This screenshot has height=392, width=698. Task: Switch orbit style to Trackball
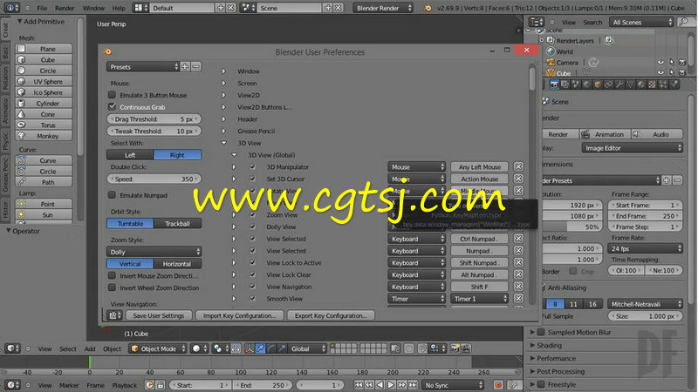coord(177,223)
